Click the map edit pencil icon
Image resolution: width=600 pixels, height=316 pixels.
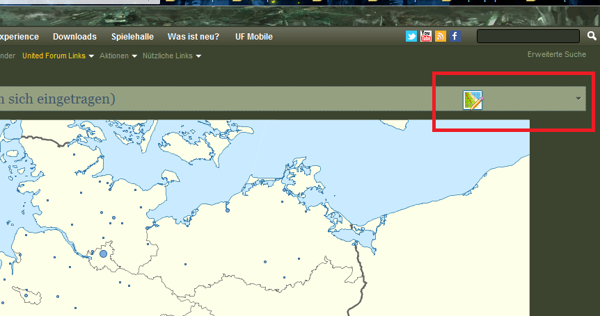point(473,100)
